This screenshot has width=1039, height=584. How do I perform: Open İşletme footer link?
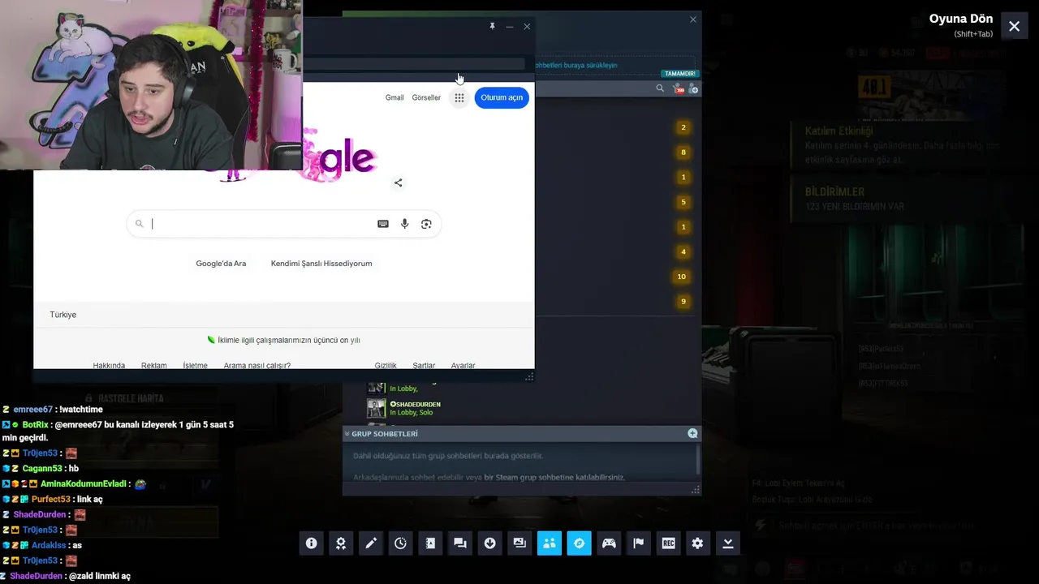coord(195,366)
